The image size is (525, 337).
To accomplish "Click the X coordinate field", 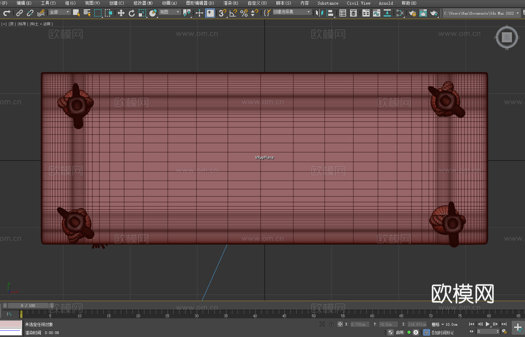I will [x=360, y=324].
